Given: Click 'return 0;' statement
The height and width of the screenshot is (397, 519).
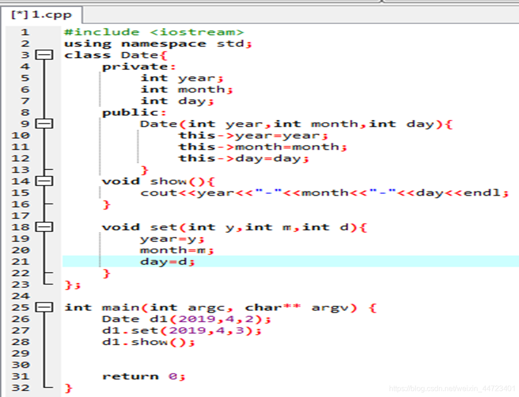Looking at the screenshot, I should point(144,376).
